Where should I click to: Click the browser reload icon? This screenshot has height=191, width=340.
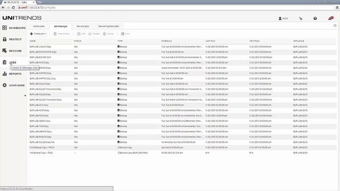click(x=13, y=7)
